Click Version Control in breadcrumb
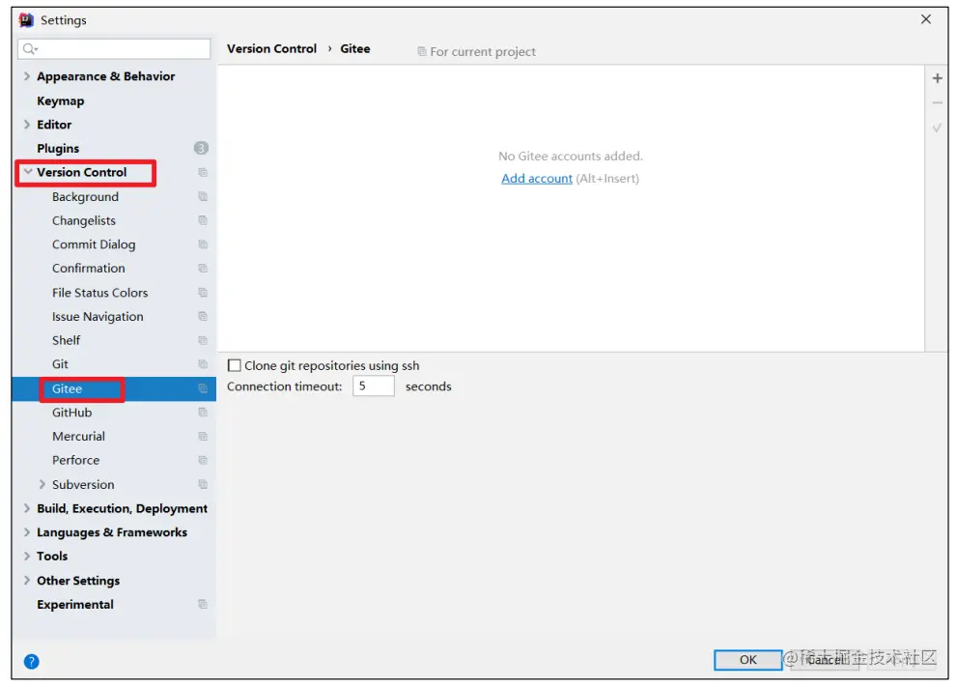This screenshot has width=957, height=687. [271, 49]
